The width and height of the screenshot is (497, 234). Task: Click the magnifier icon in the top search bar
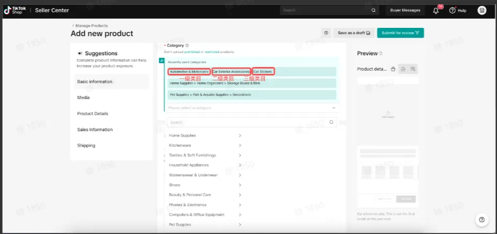(374, 10)
